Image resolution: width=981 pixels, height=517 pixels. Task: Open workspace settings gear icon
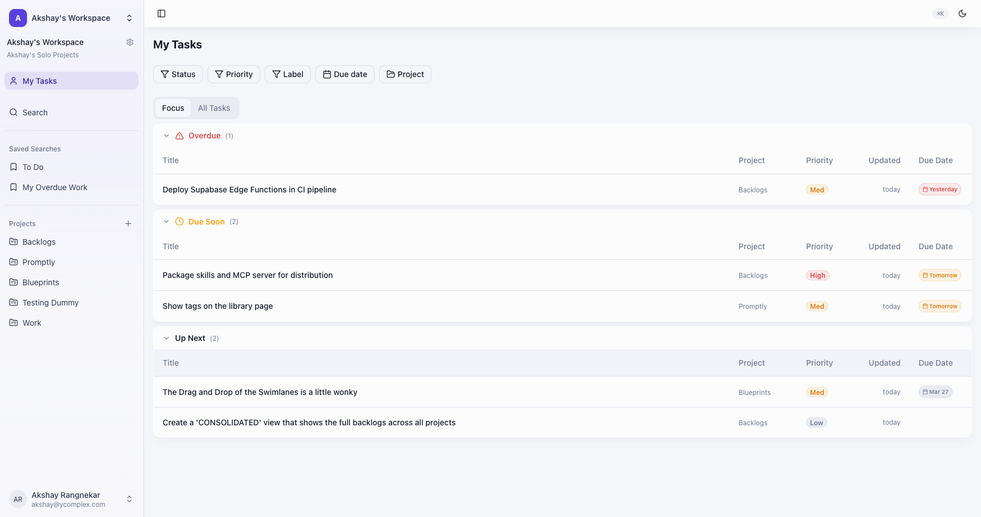pyautogui.click(x=130, y=42)
